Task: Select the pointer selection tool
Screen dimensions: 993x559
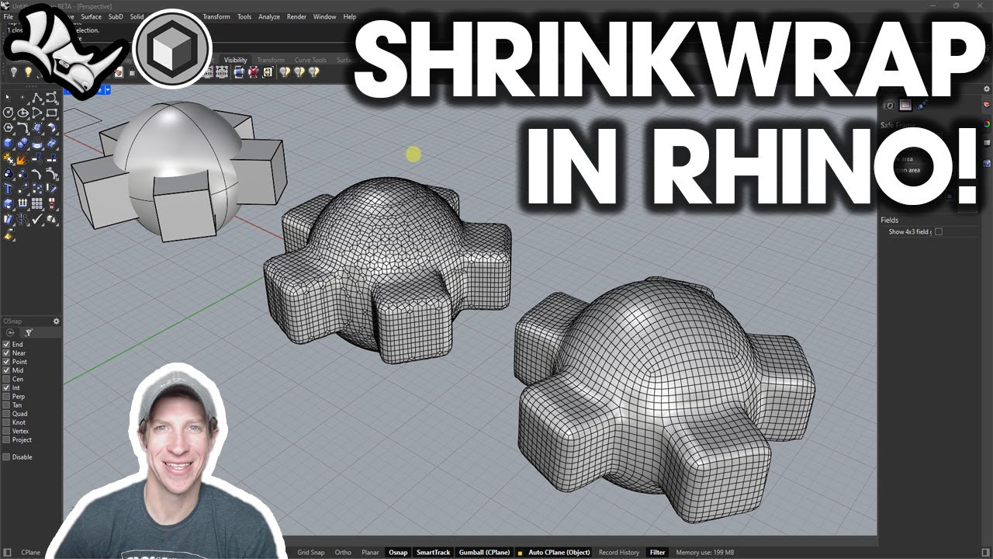Action: [x=8, y=97]
